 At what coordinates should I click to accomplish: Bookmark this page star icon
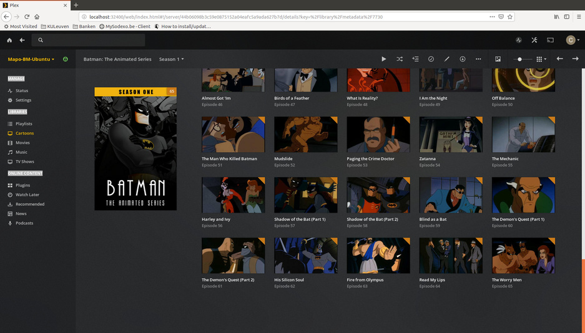tap(510, 17)
